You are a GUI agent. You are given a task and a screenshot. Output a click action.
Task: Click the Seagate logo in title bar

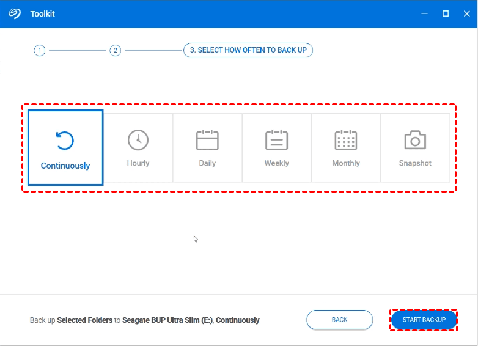tap(15, 13)
